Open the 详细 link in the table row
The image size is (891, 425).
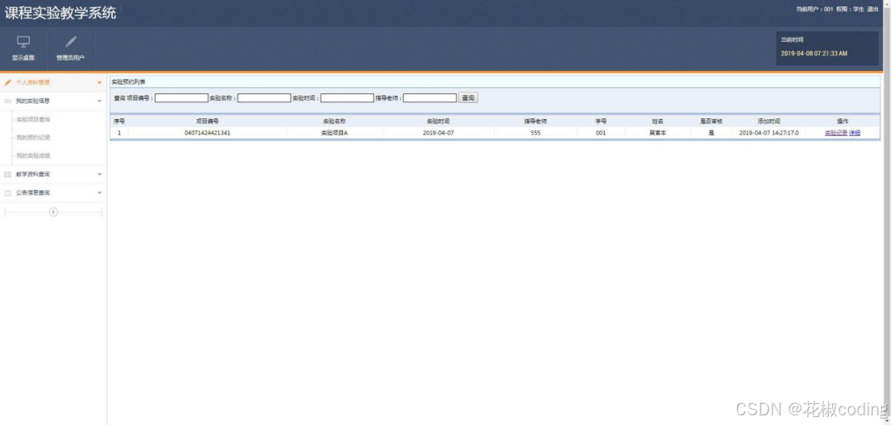point(855,133)
